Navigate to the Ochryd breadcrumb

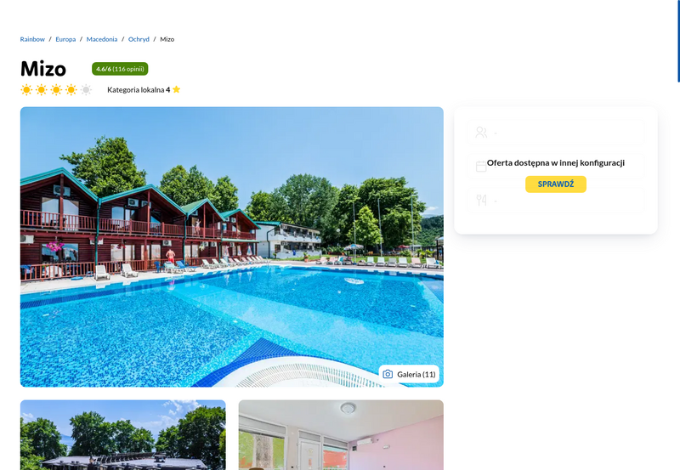coord(139,39)
